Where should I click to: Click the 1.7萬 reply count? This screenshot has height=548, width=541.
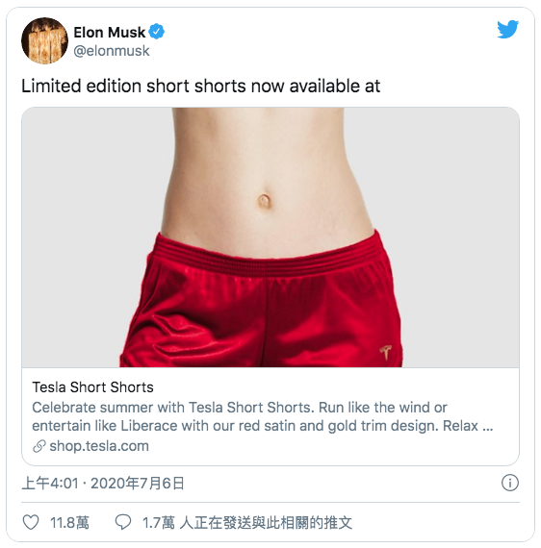coord(158,523)
